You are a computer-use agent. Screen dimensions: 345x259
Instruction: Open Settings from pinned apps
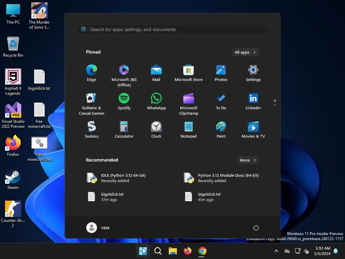[253, 73]
